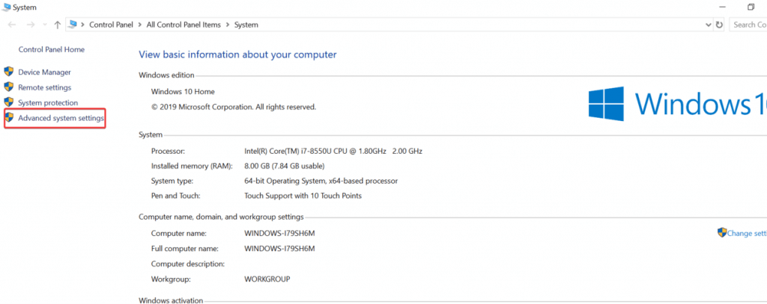Minimize the System window
This screenshot has width=767, height=304.
pyautogui.click(x=721, y=7)
